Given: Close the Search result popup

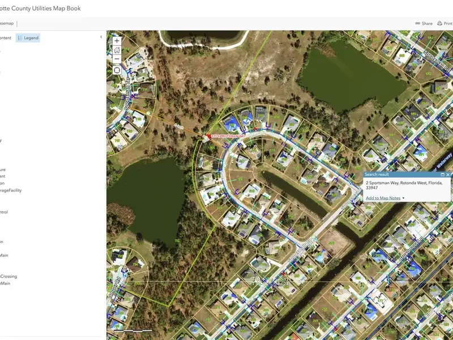Looking at the screenshot, I should pyautogui.click(x=448, y=175).
